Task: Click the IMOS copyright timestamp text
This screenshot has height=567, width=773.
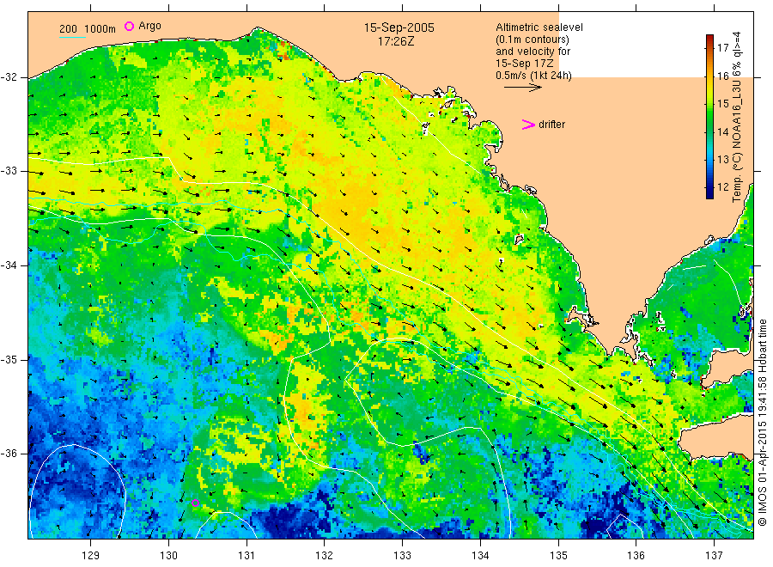Action: pos(762,423)
